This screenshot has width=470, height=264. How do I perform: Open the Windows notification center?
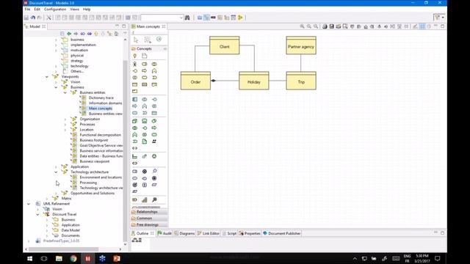pyautogui.click(x=438, y=258)
